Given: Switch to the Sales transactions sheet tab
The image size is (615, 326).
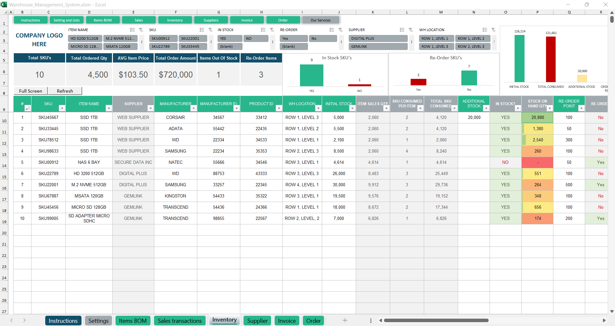Looking at the screenshot, I should (x=179, y=320).
